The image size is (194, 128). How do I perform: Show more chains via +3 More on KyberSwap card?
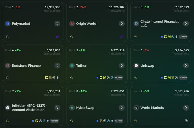[x=119, y=121]
